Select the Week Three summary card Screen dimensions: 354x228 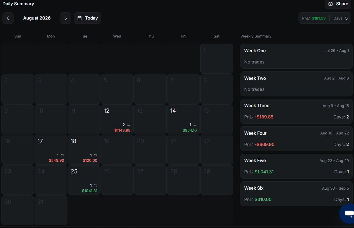coord(296,111)
